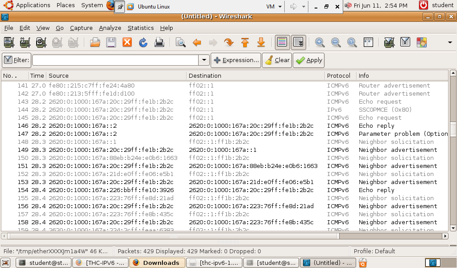Select packet 147 Parameter problem row
This screenshot has width=457, height=268.
point(225,134)
